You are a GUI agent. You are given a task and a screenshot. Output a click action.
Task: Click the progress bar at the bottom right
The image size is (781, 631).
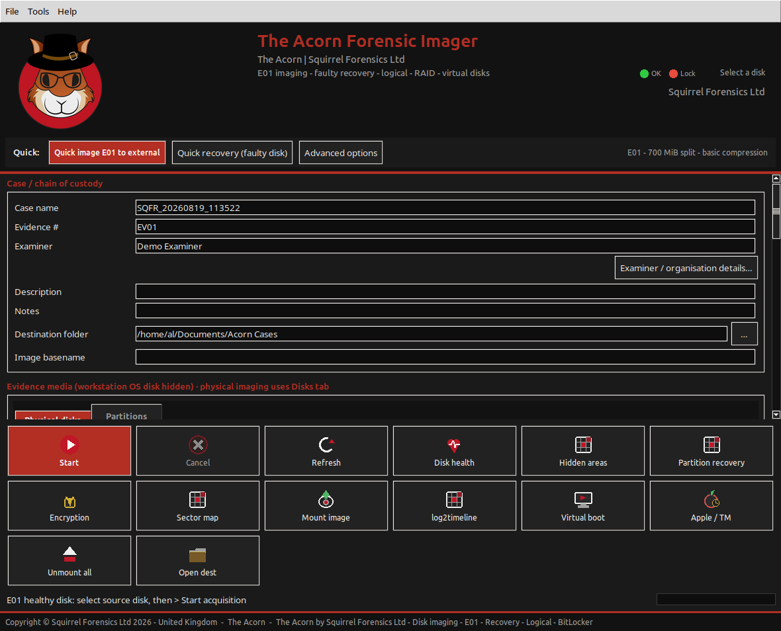[x=715, y=599]
